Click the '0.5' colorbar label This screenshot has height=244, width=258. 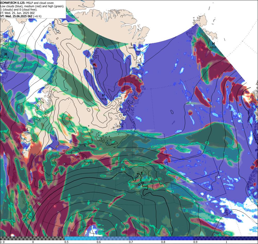pos(67,242)
